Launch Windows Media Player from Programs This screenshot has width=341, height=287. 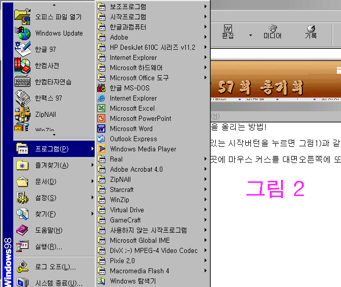pyautogui.click(x=153, y=149)
